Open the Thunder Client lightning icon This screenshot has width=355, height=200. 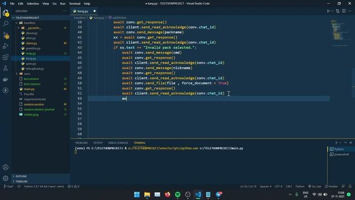(6, 90)
